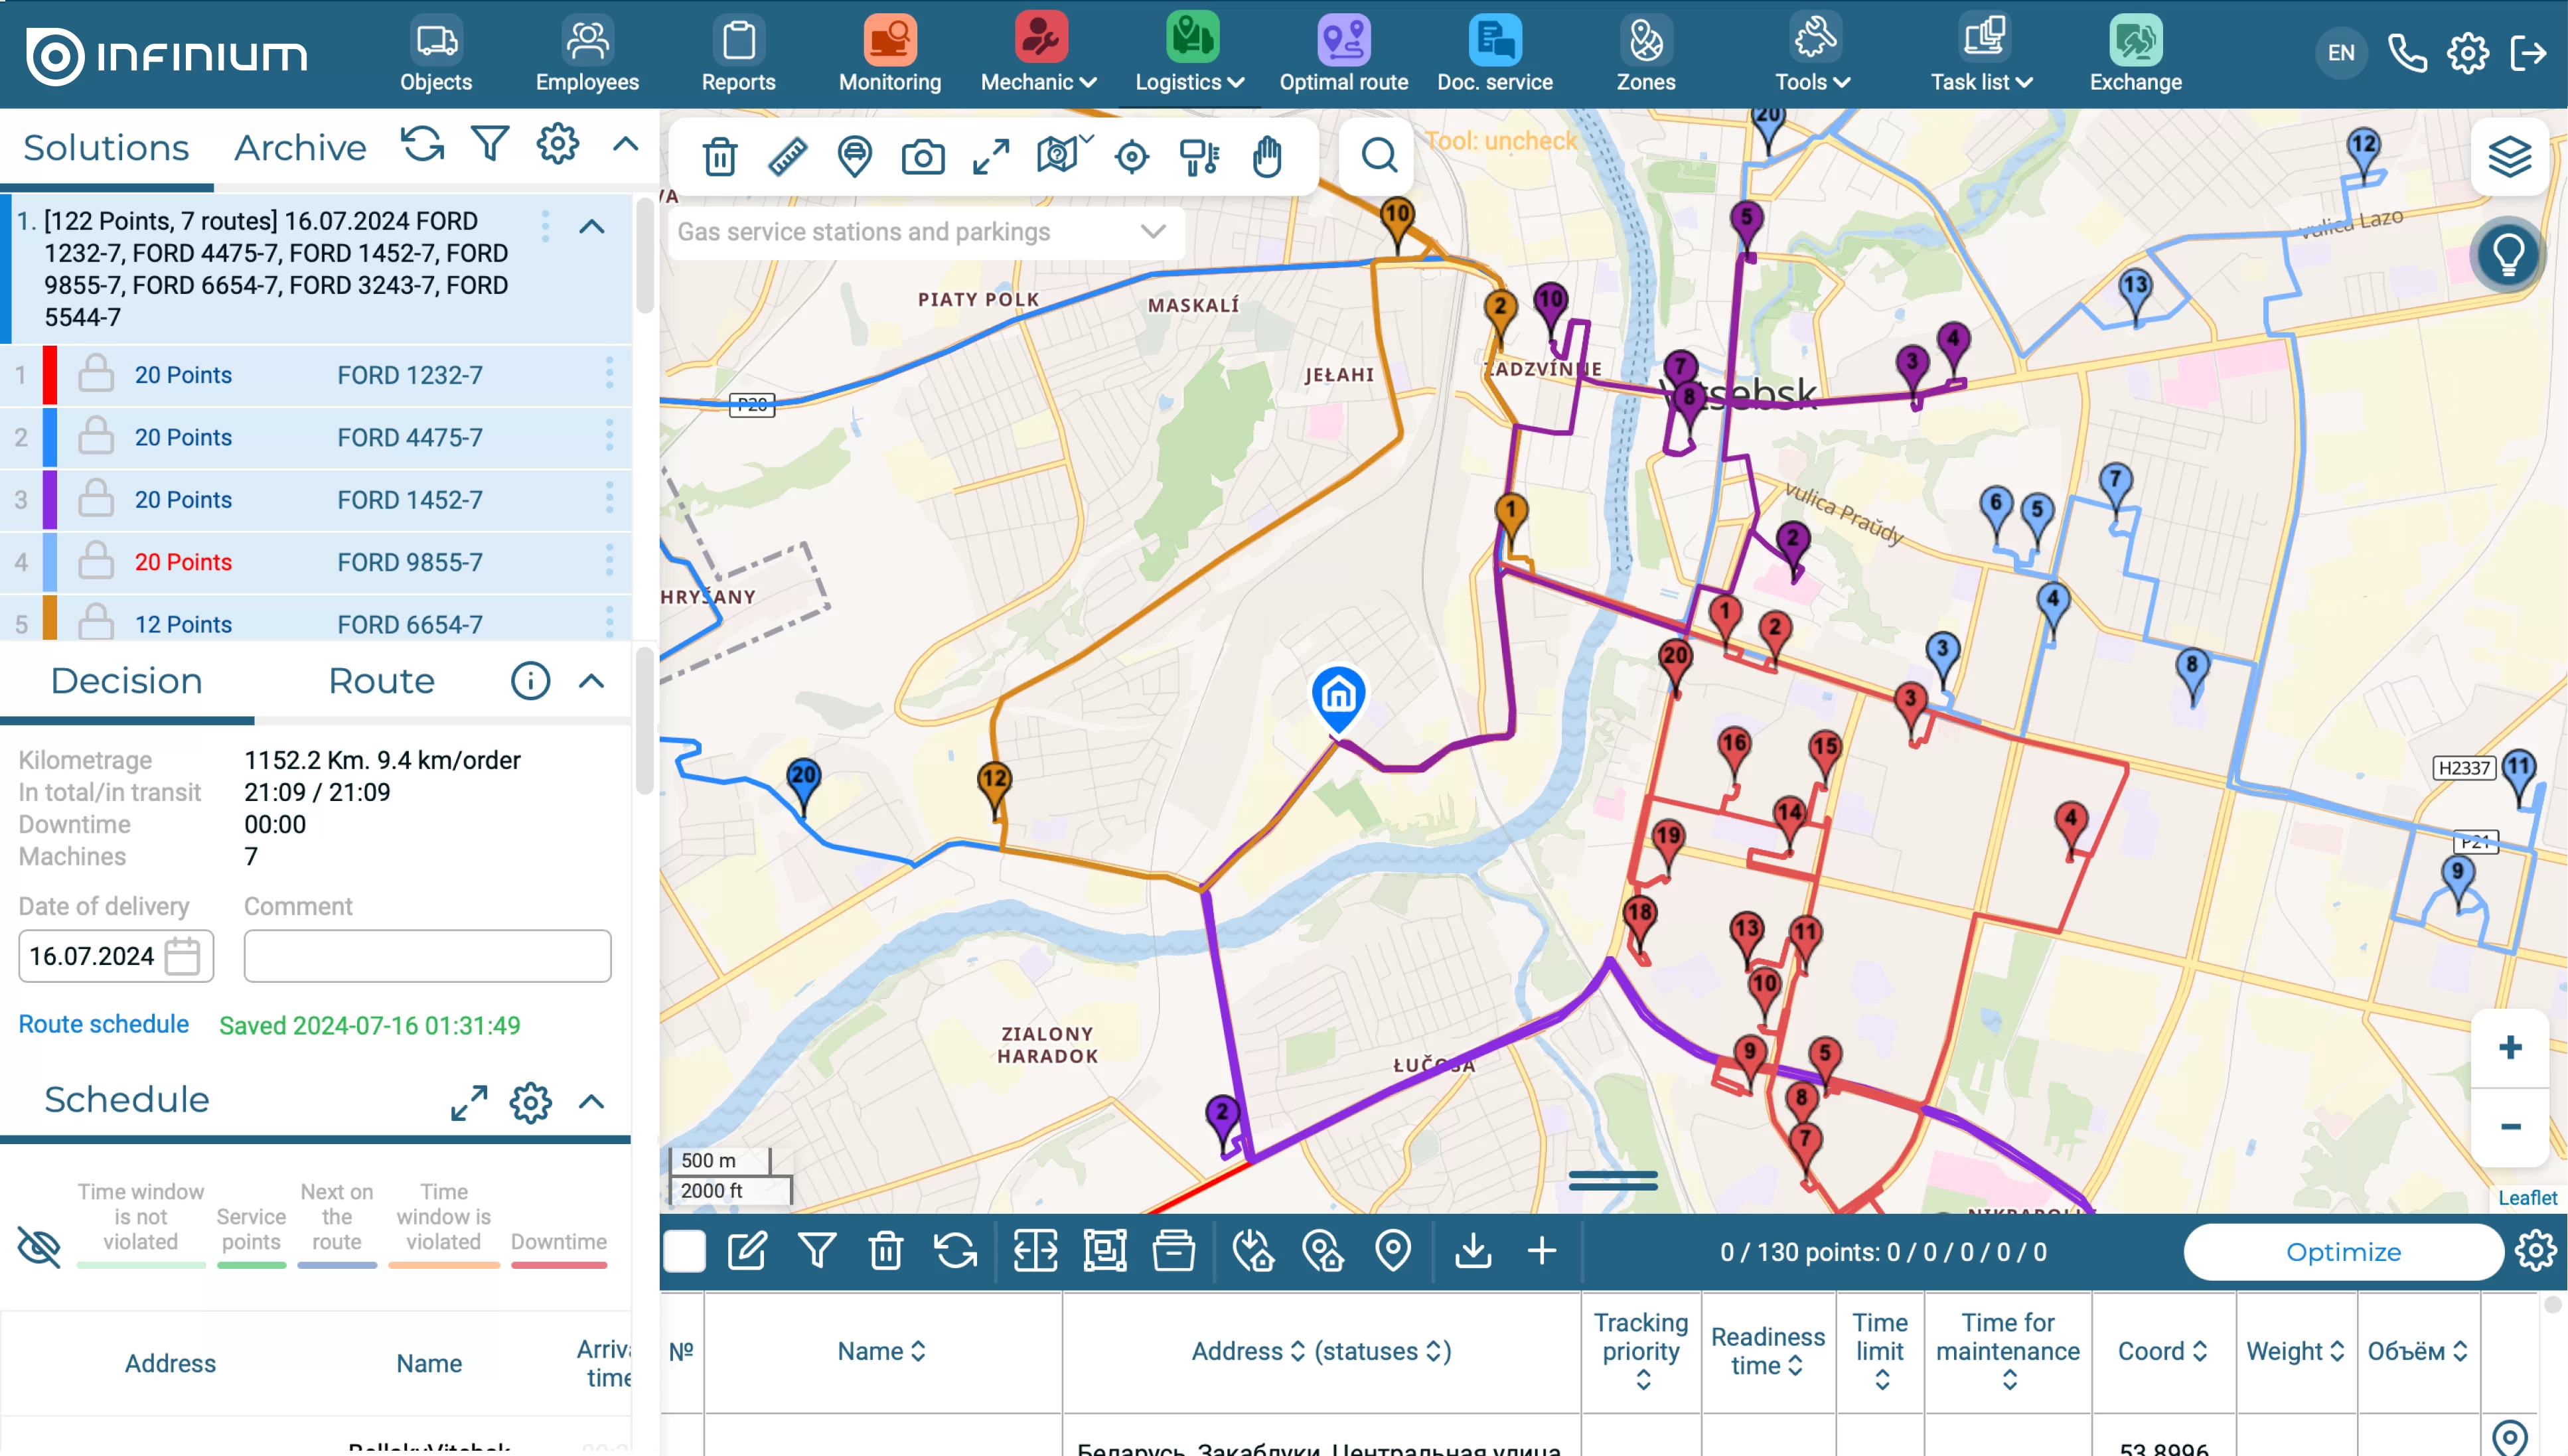This screenshot has width=2568, height=1456.
Task: Switch to the Solutions tab
Action: [x=106, y=148]
